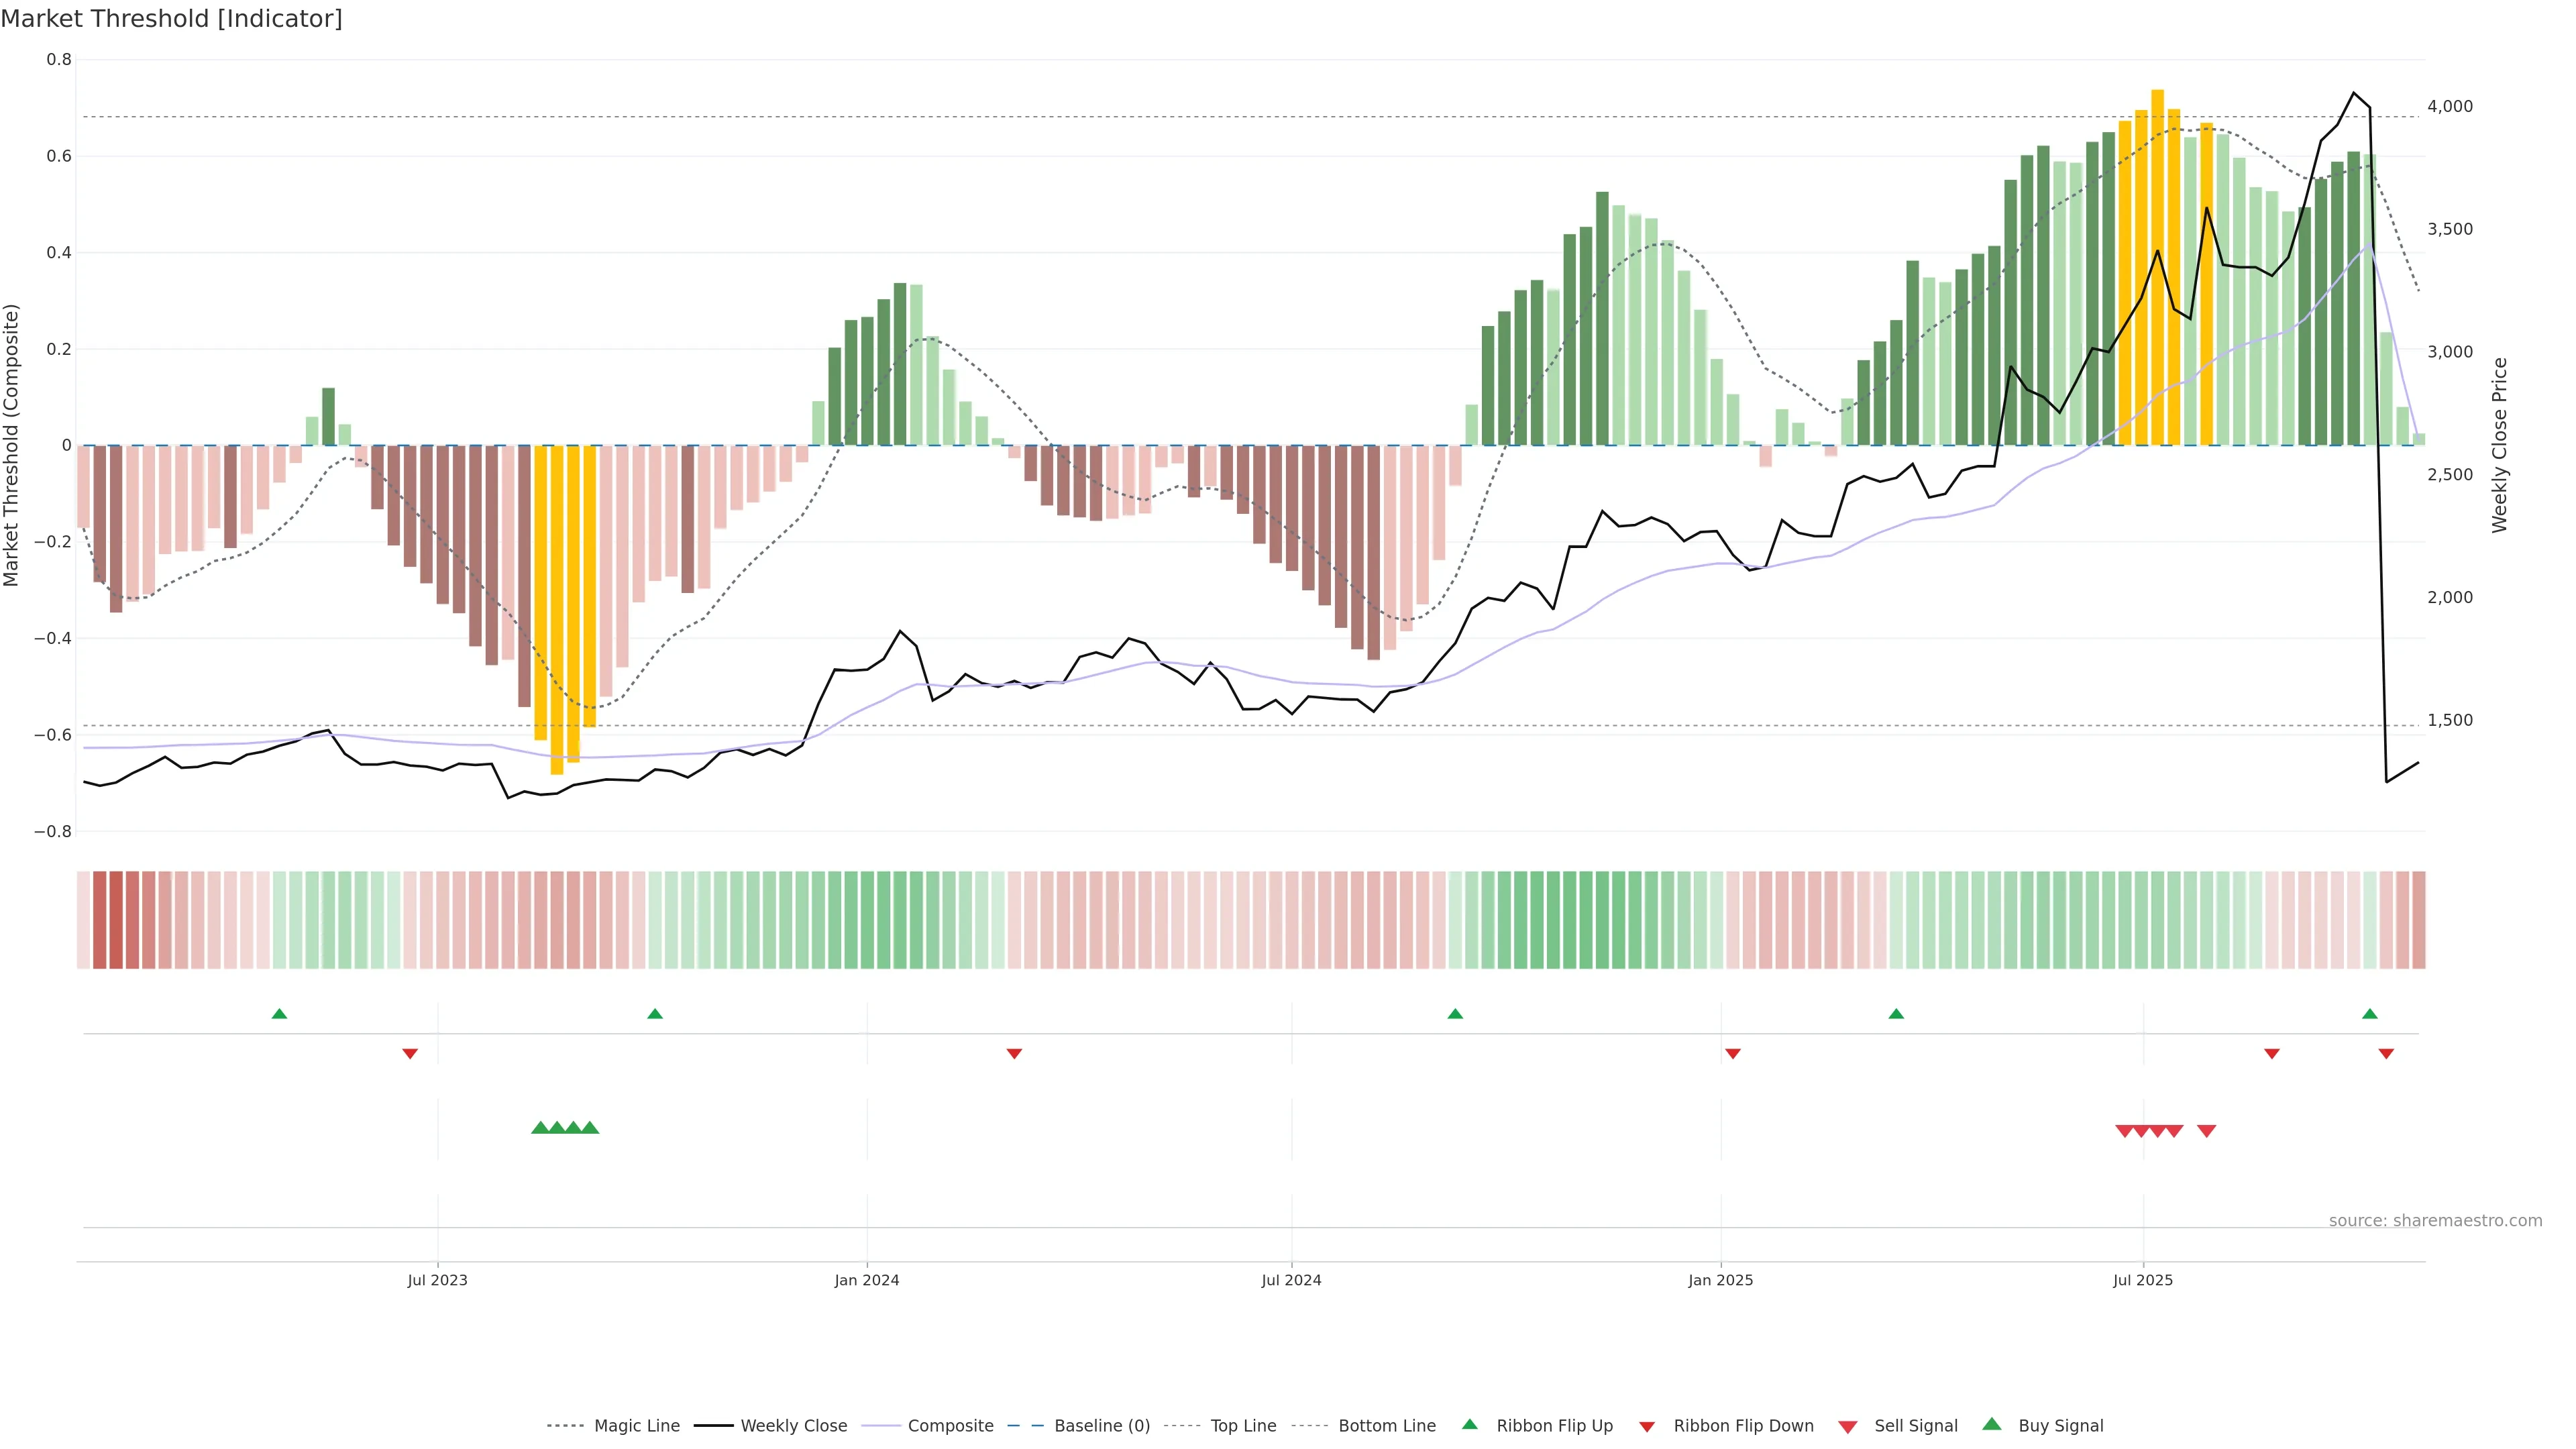Click the Ribbon Flip Up legend triangle
Screen dimensions: 2576x1449
(1469, 1424)
